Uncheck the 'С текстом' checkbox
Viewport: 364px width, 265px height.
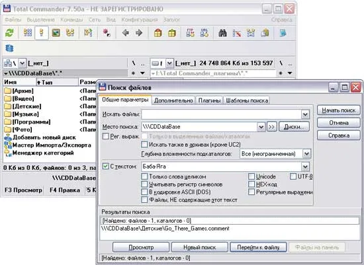coord(106,167)
